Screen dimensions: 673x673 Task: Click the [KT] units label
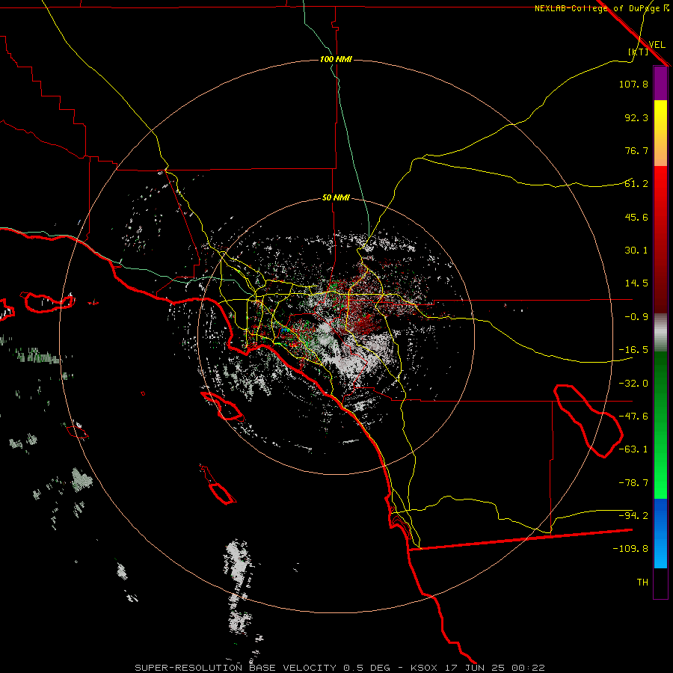[x=639, y=52]
